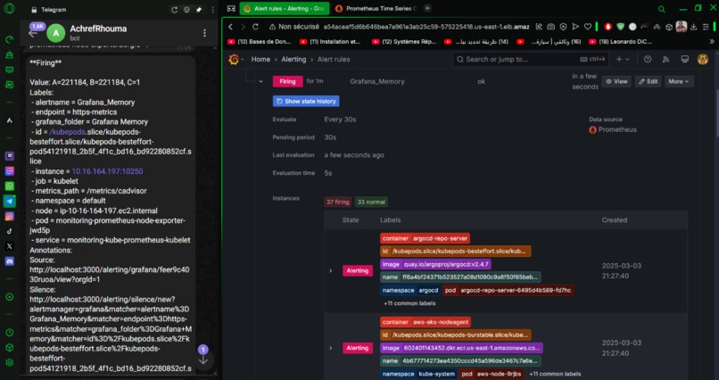Open AchrefRhouma chat options menu

click(x=204, y=33)
